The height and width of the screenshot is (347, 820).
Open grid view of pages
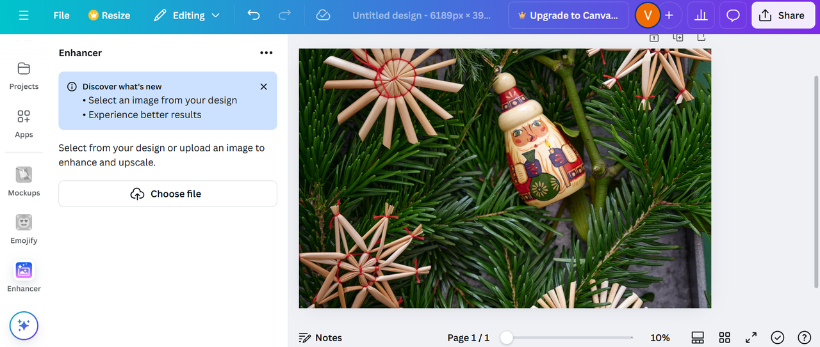click(x=725, y=337)
